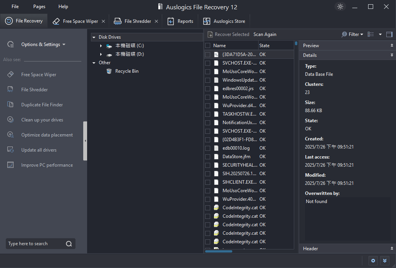This screenshot has height=268, width=396.
Task: Check the box for edbres00002.jrs
Action: click(207, 89)
